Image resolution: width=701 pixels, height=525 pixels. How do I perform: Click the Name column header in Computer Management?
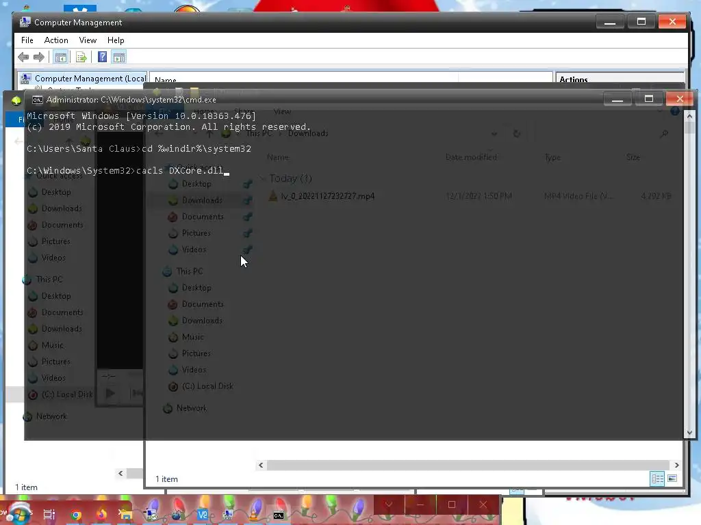click(166, 80)
